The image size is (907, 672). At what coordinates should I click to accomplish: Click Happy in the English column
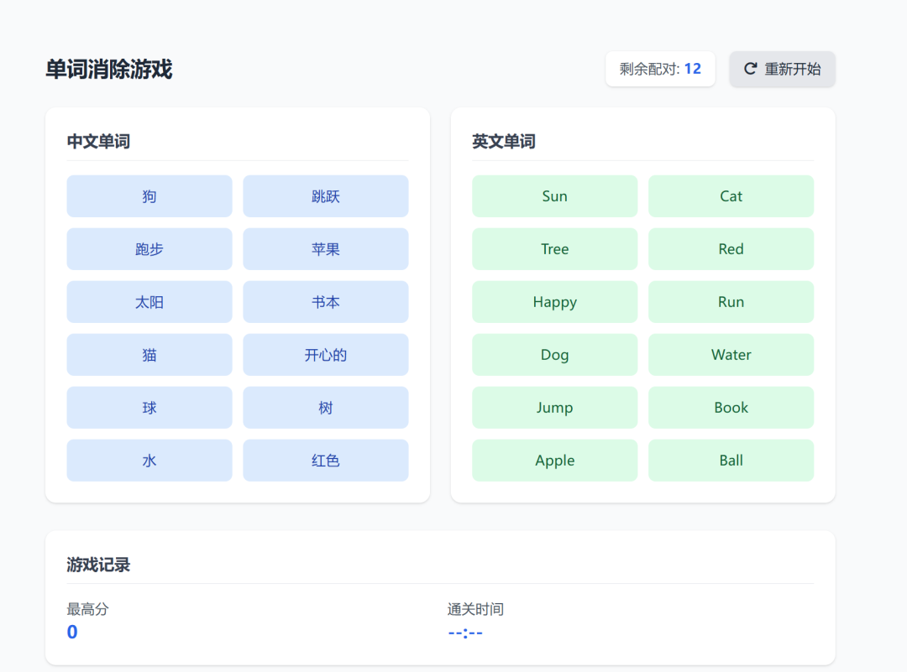(554, 301)
